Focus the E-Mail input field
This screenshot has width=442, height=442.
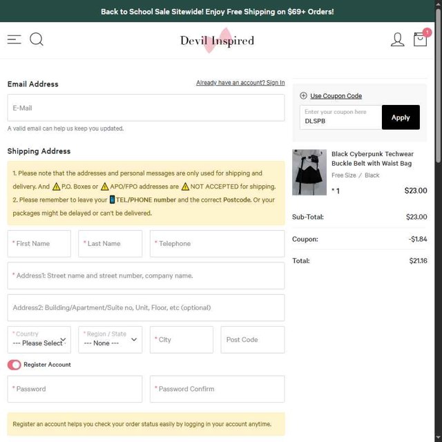[x=146, y=108]
